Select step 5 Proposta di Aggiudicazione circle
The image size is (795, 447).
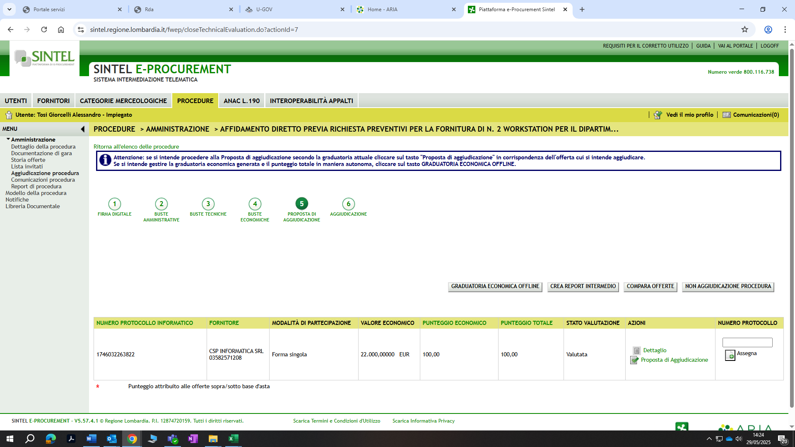301,204
